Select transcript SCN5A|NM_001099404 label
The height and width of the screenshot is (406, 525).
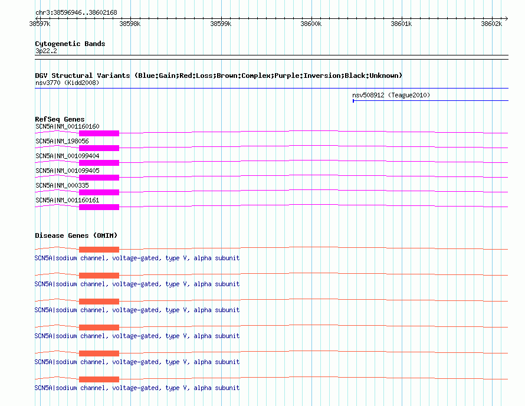pyautogui.click(x=67, y=156)
